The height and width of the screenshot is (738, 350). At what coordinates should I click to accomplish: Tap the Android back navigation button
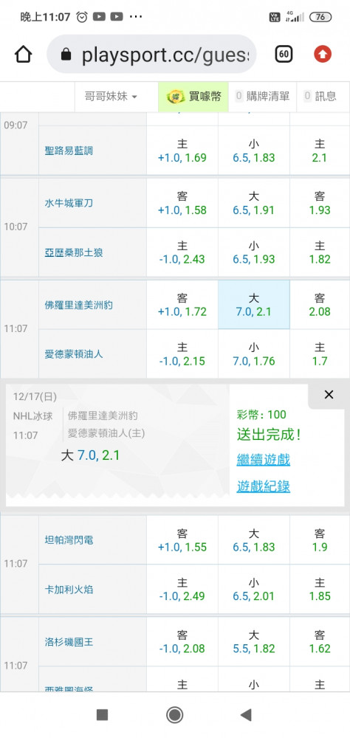point(246,715)
